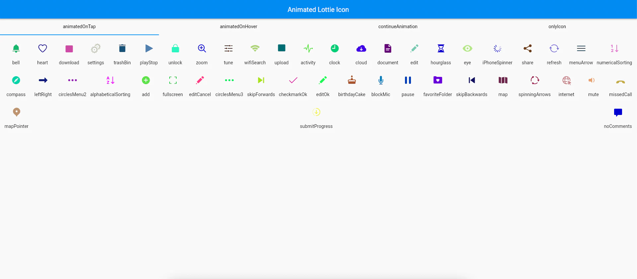Click the spinningArrows icon
This screenshot has width=637, height=279.
click(x=535, y=80)
